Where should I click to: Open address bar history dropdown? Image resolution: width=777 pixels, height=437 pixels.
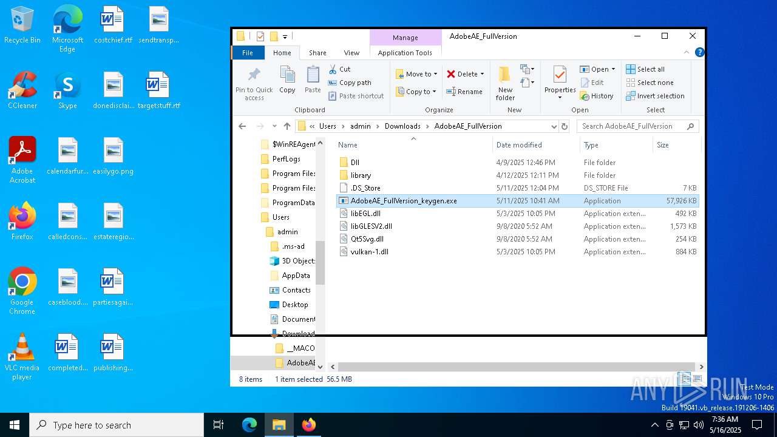[x=554, y=126]
